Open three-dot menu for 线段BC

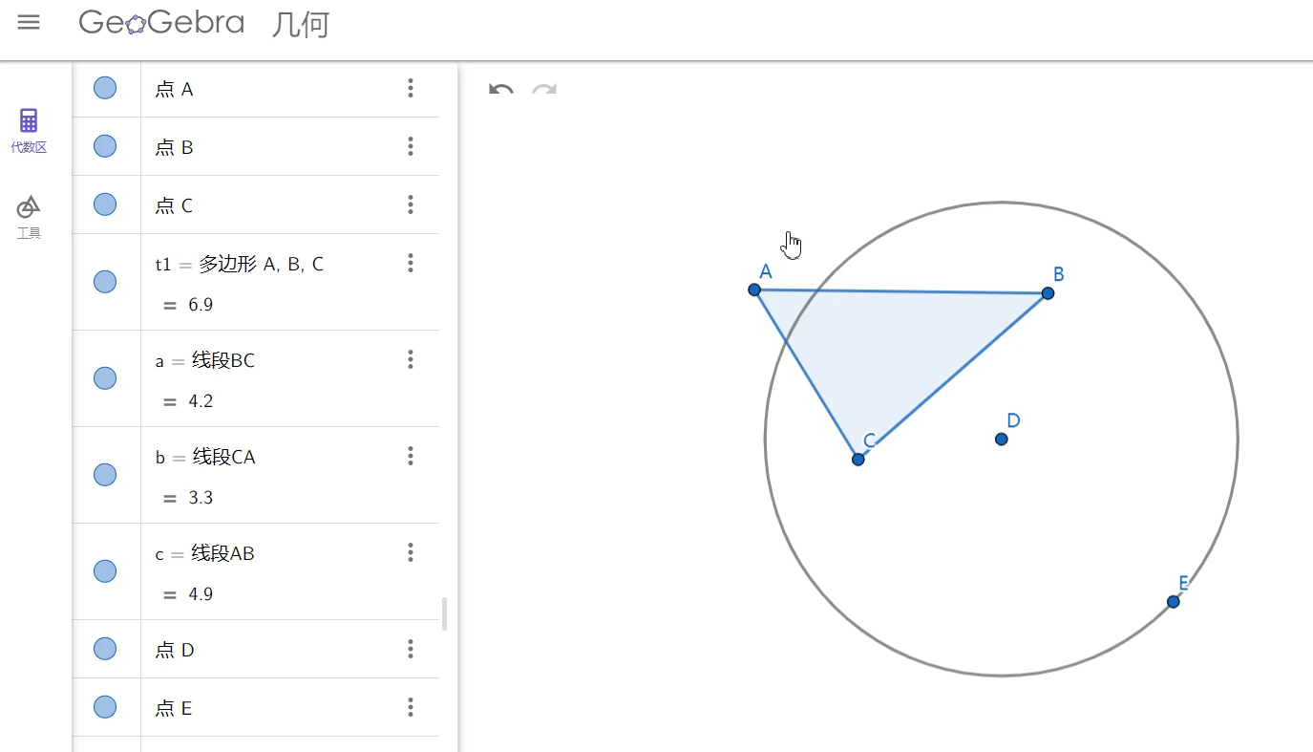pos(411,359)
